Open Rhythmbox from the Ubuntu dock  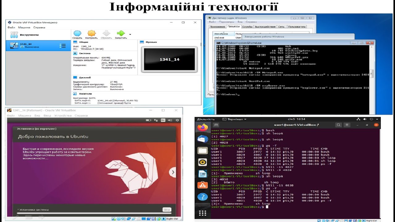[202, 162]
